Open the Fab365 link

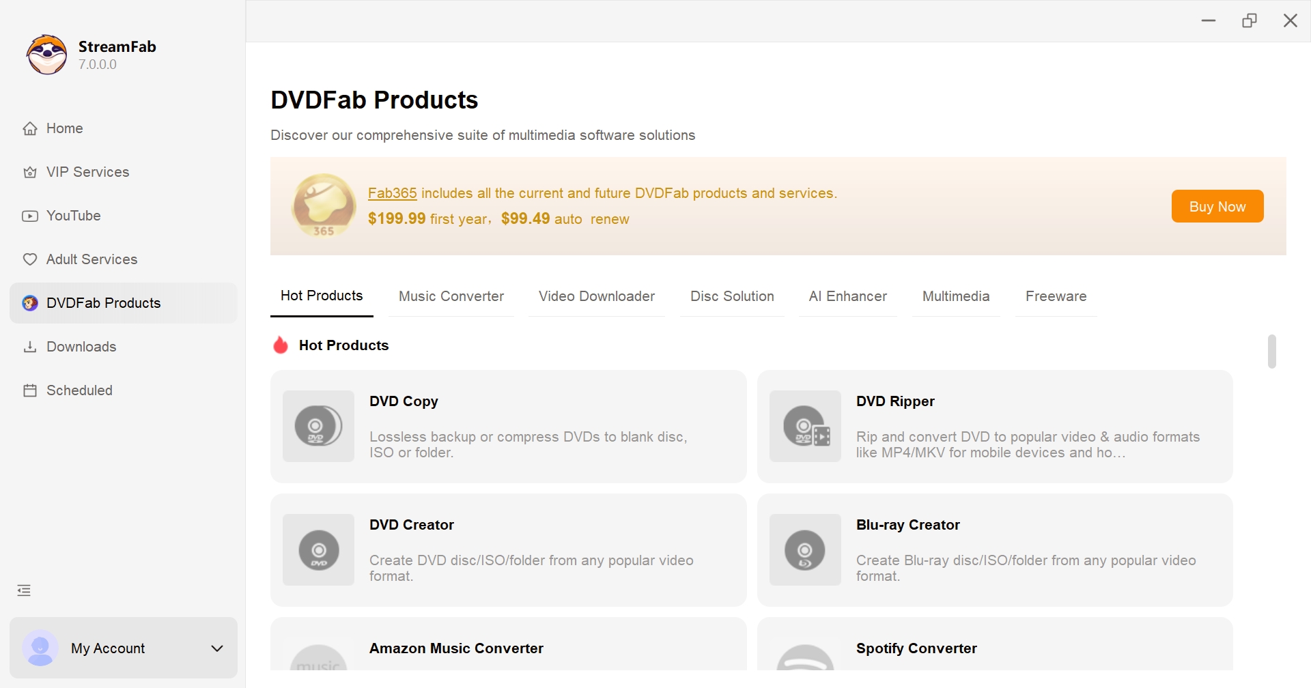pyautogui.click(x=392, y=193)
